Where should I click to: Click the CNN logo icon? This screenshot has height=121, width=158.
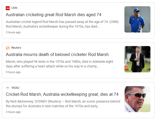pyautogui.click(x=8, y=8)
